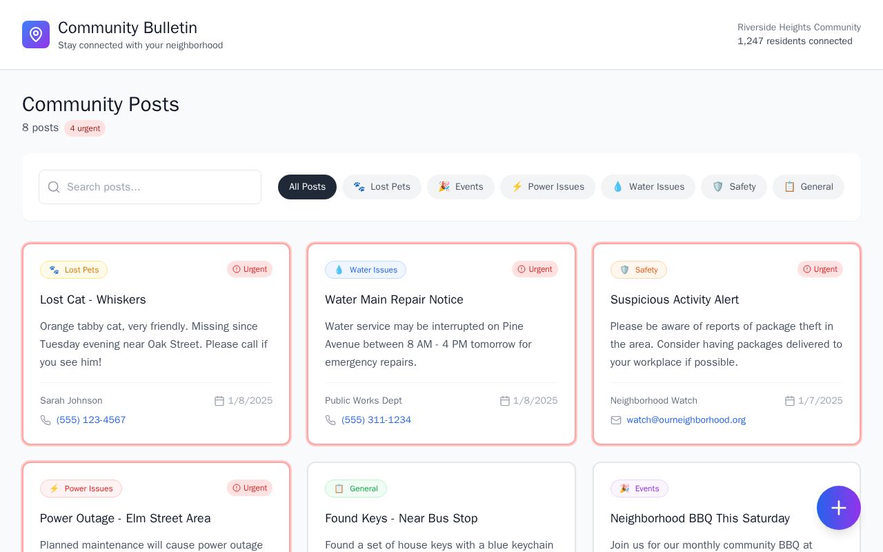Filter posts by Water Issues

pyautogui.click(x=648, y=187)
